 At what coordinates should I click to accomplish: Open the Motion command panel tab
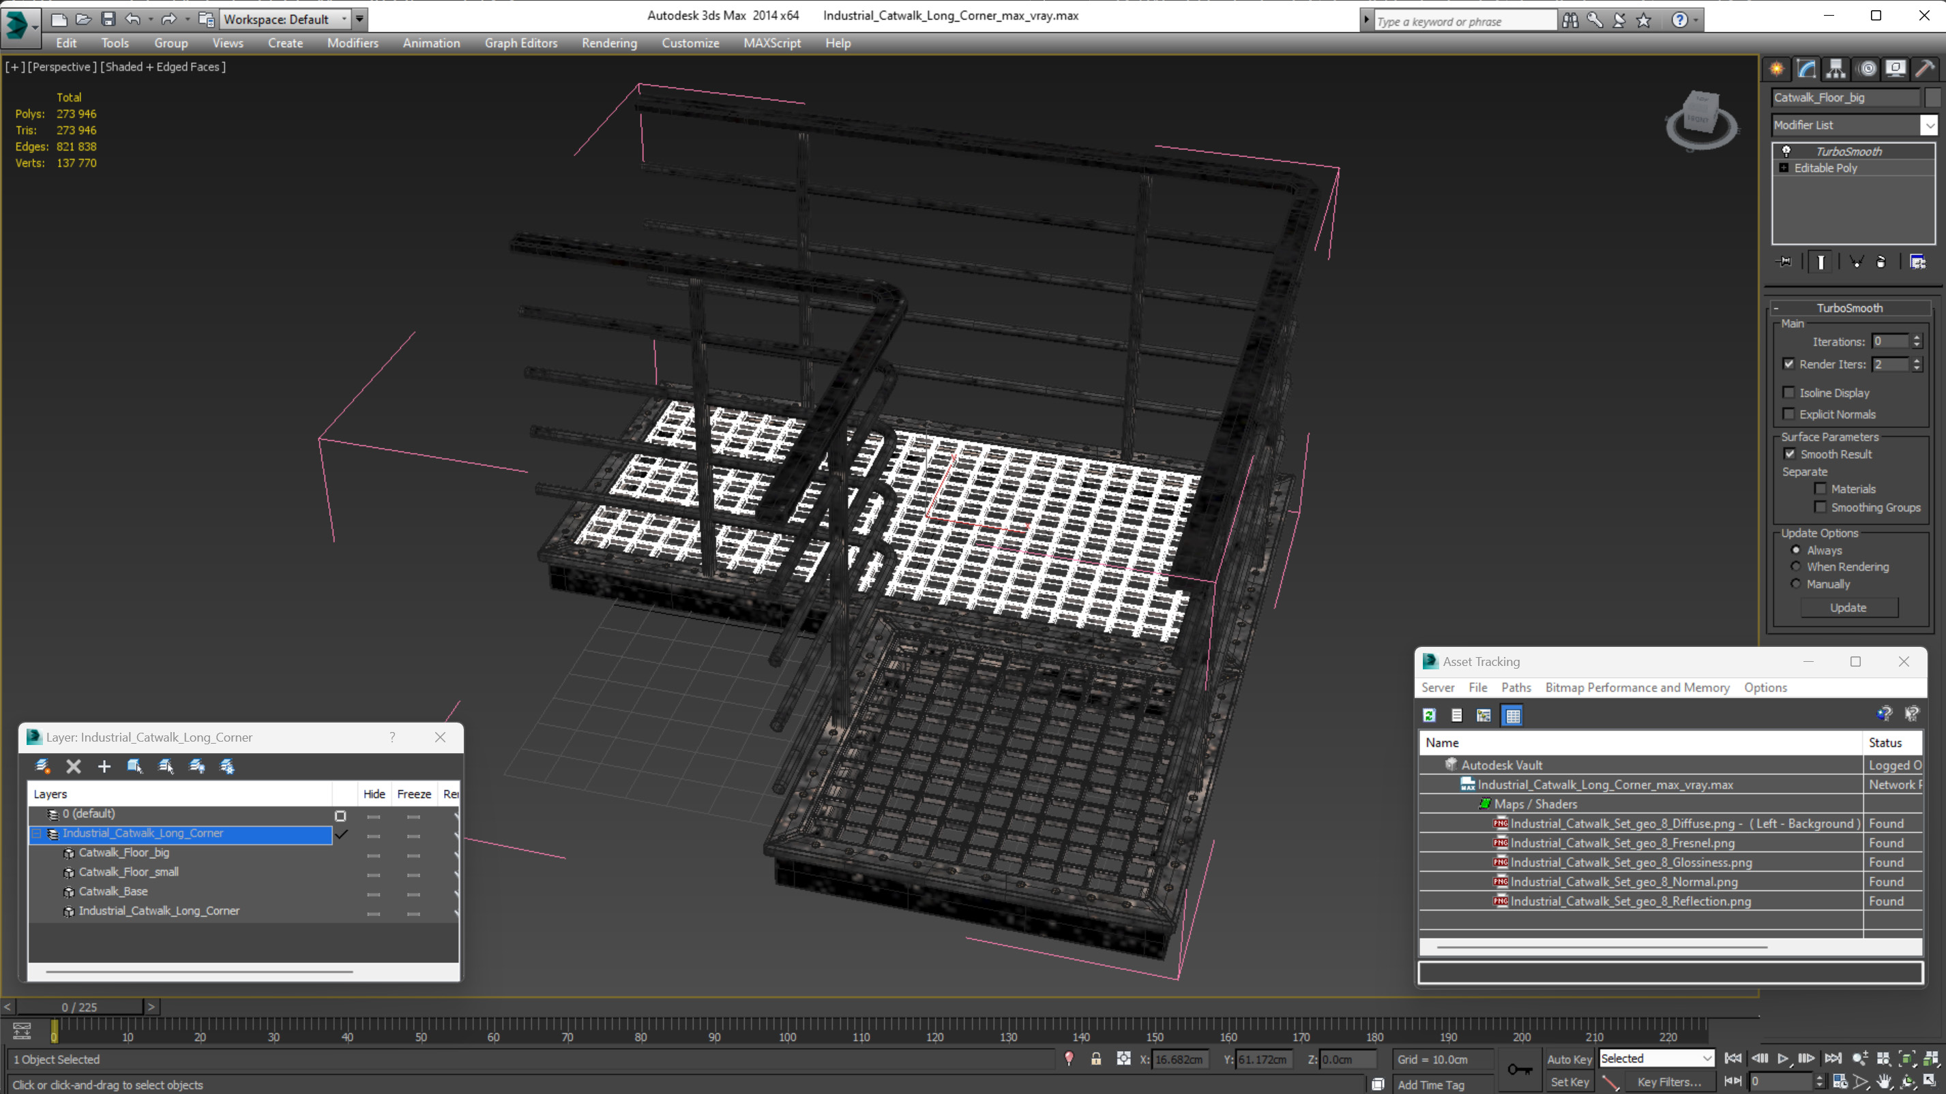pyautogui.click(x=1867, y=69)
